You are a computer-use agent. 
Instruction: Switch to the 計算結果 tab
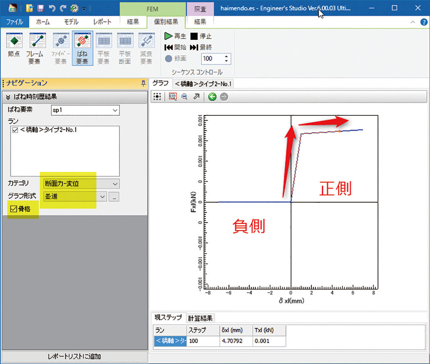click(200, 318)
